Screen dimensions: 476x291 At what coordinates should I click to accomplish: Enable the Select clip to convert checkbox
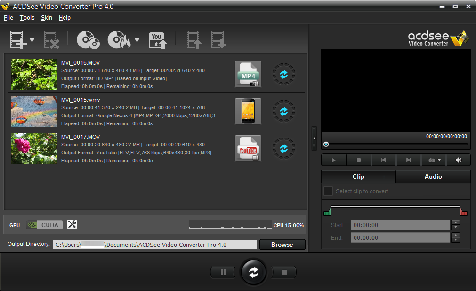(328, 191)
